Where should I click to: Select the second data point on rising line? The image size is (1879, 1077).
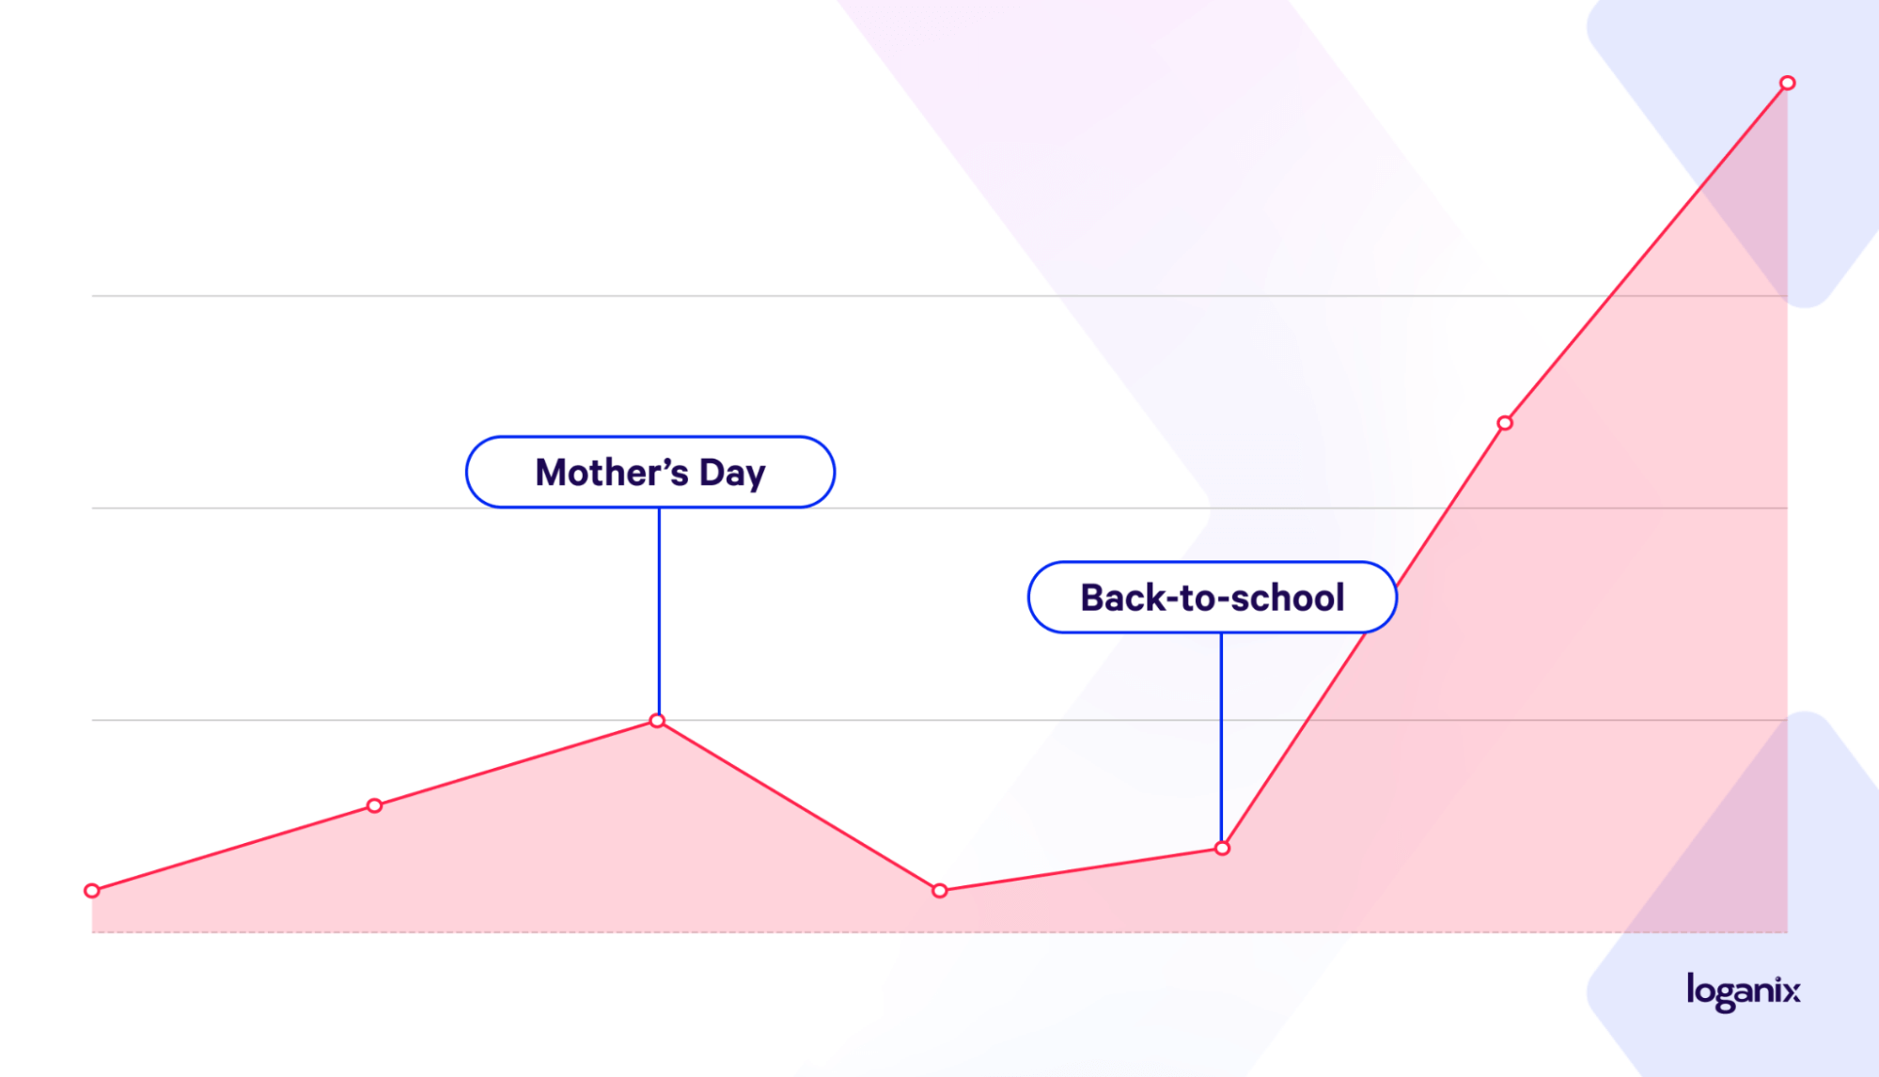coord(374,805)
